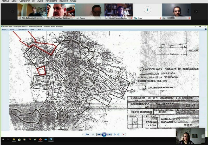Click Correo electrónico button

click(23, 29)
